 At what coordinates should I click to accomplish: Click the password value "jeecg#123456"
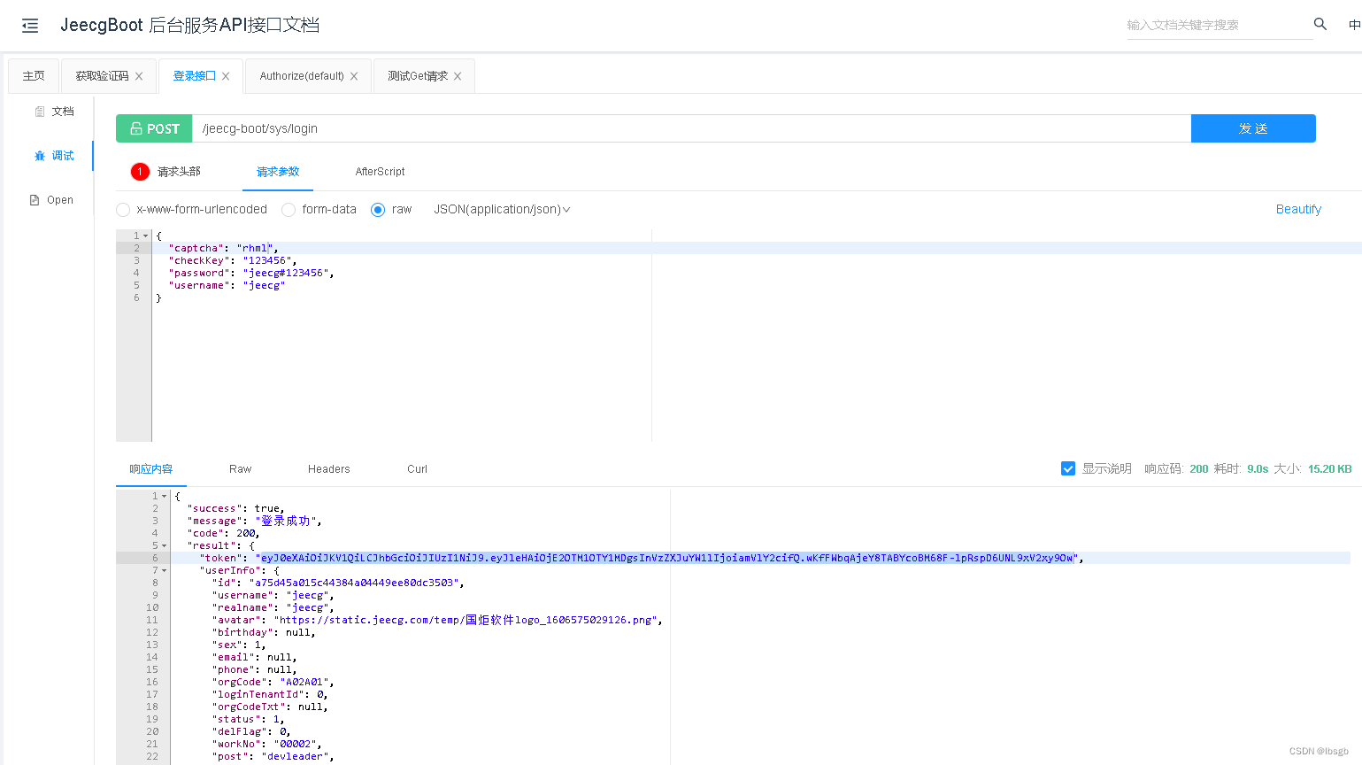click(286, 273)
